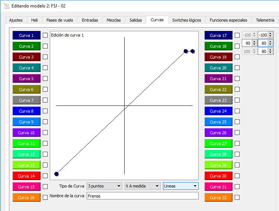
Task: Open the '3 puntos' curve type dropdown
Action: pos(104,186)
